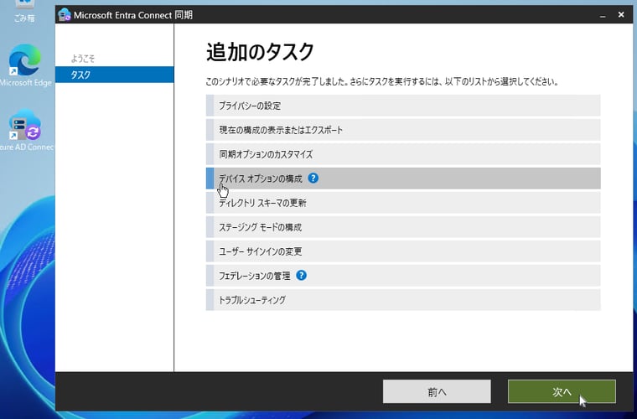The height and width of the screenshot is (419, 637).
Task: Select ユーザー サインインの変更 task
Action: point(403,251)
